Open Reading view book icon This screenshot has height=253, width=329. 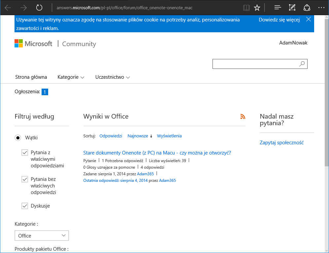[246, 8]
